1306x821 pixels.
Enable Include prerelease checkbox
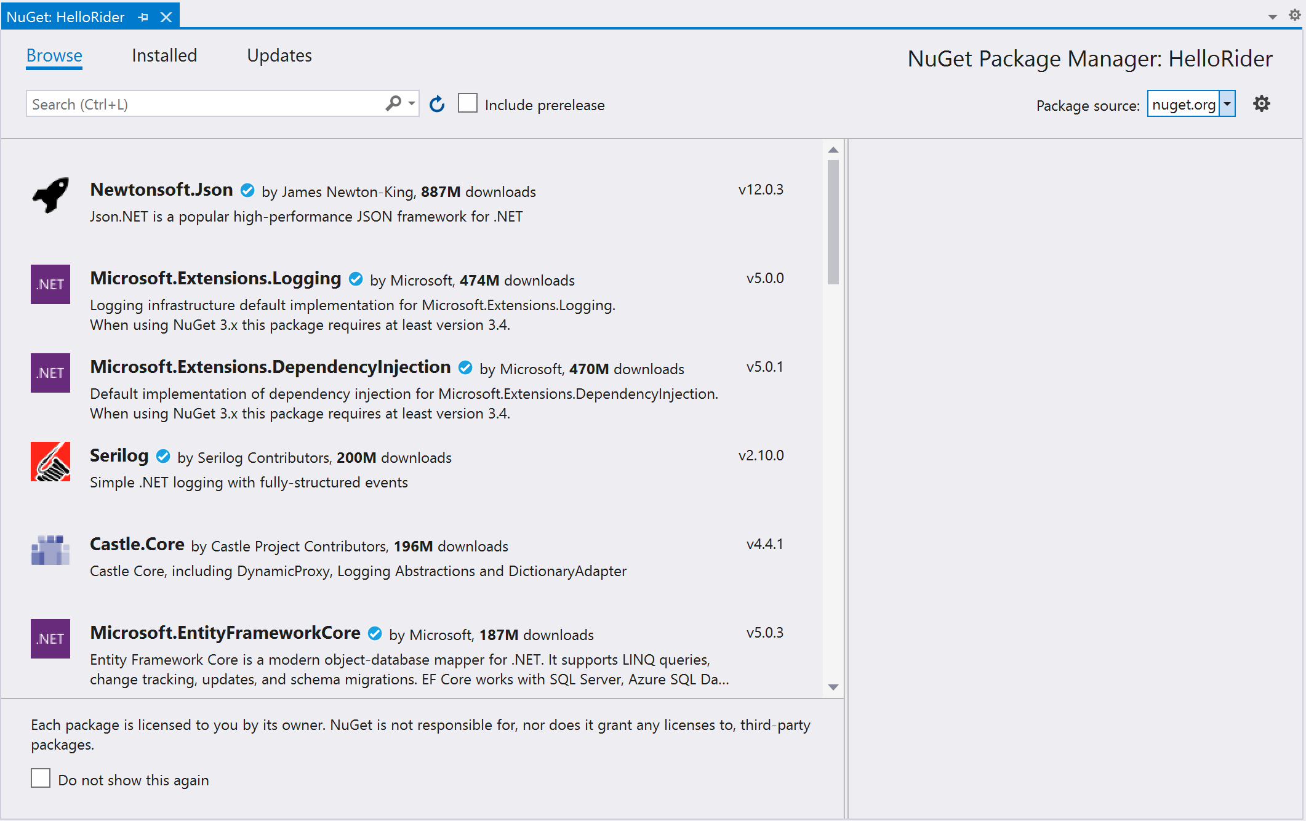pyautogui.click(x=468, y=103)
